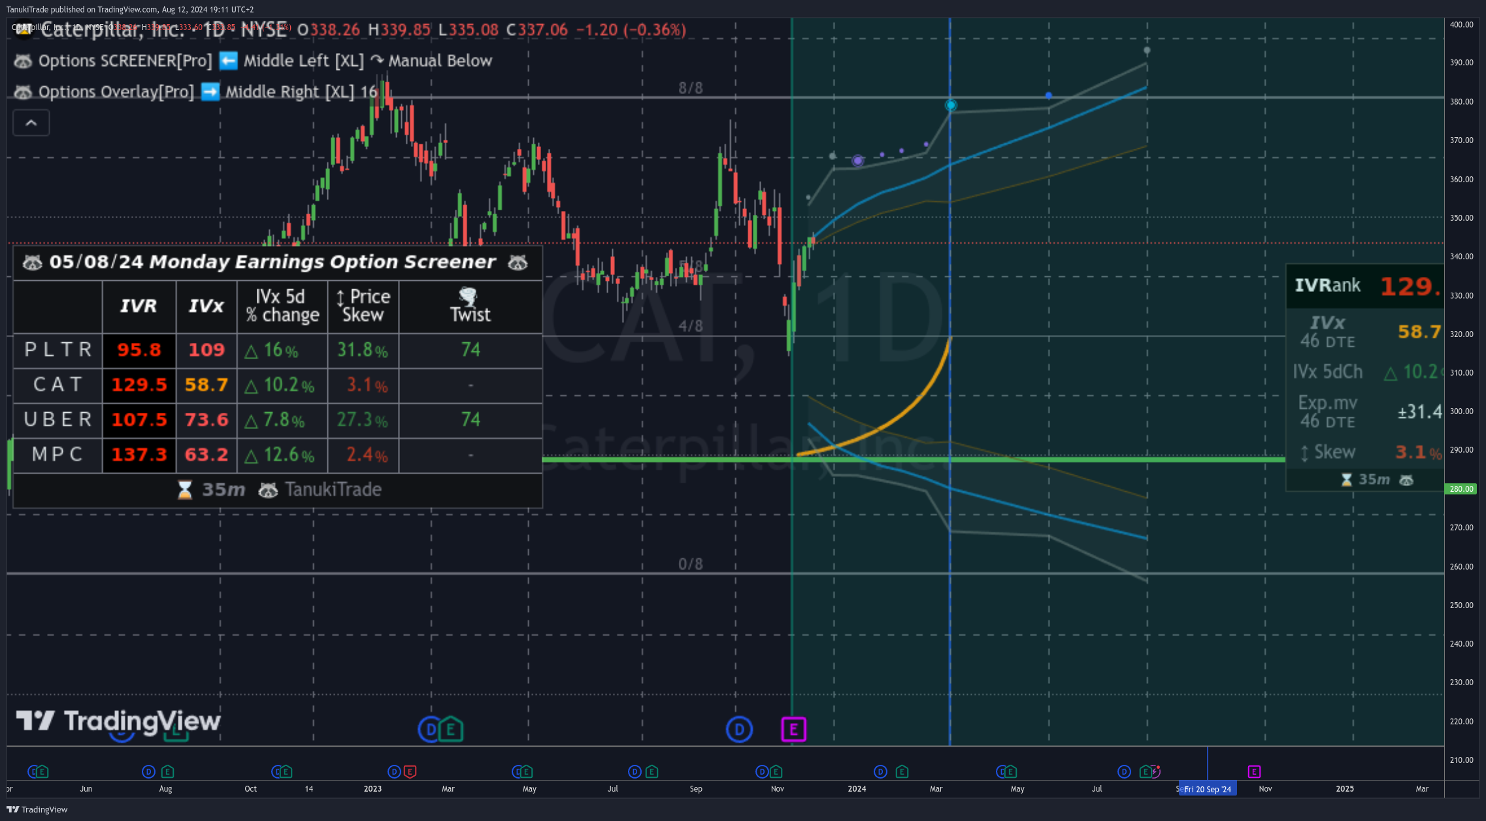Open the dividend D marker after the 2024 label
This screenshot has width=1486, height=821.
(880, 771)
